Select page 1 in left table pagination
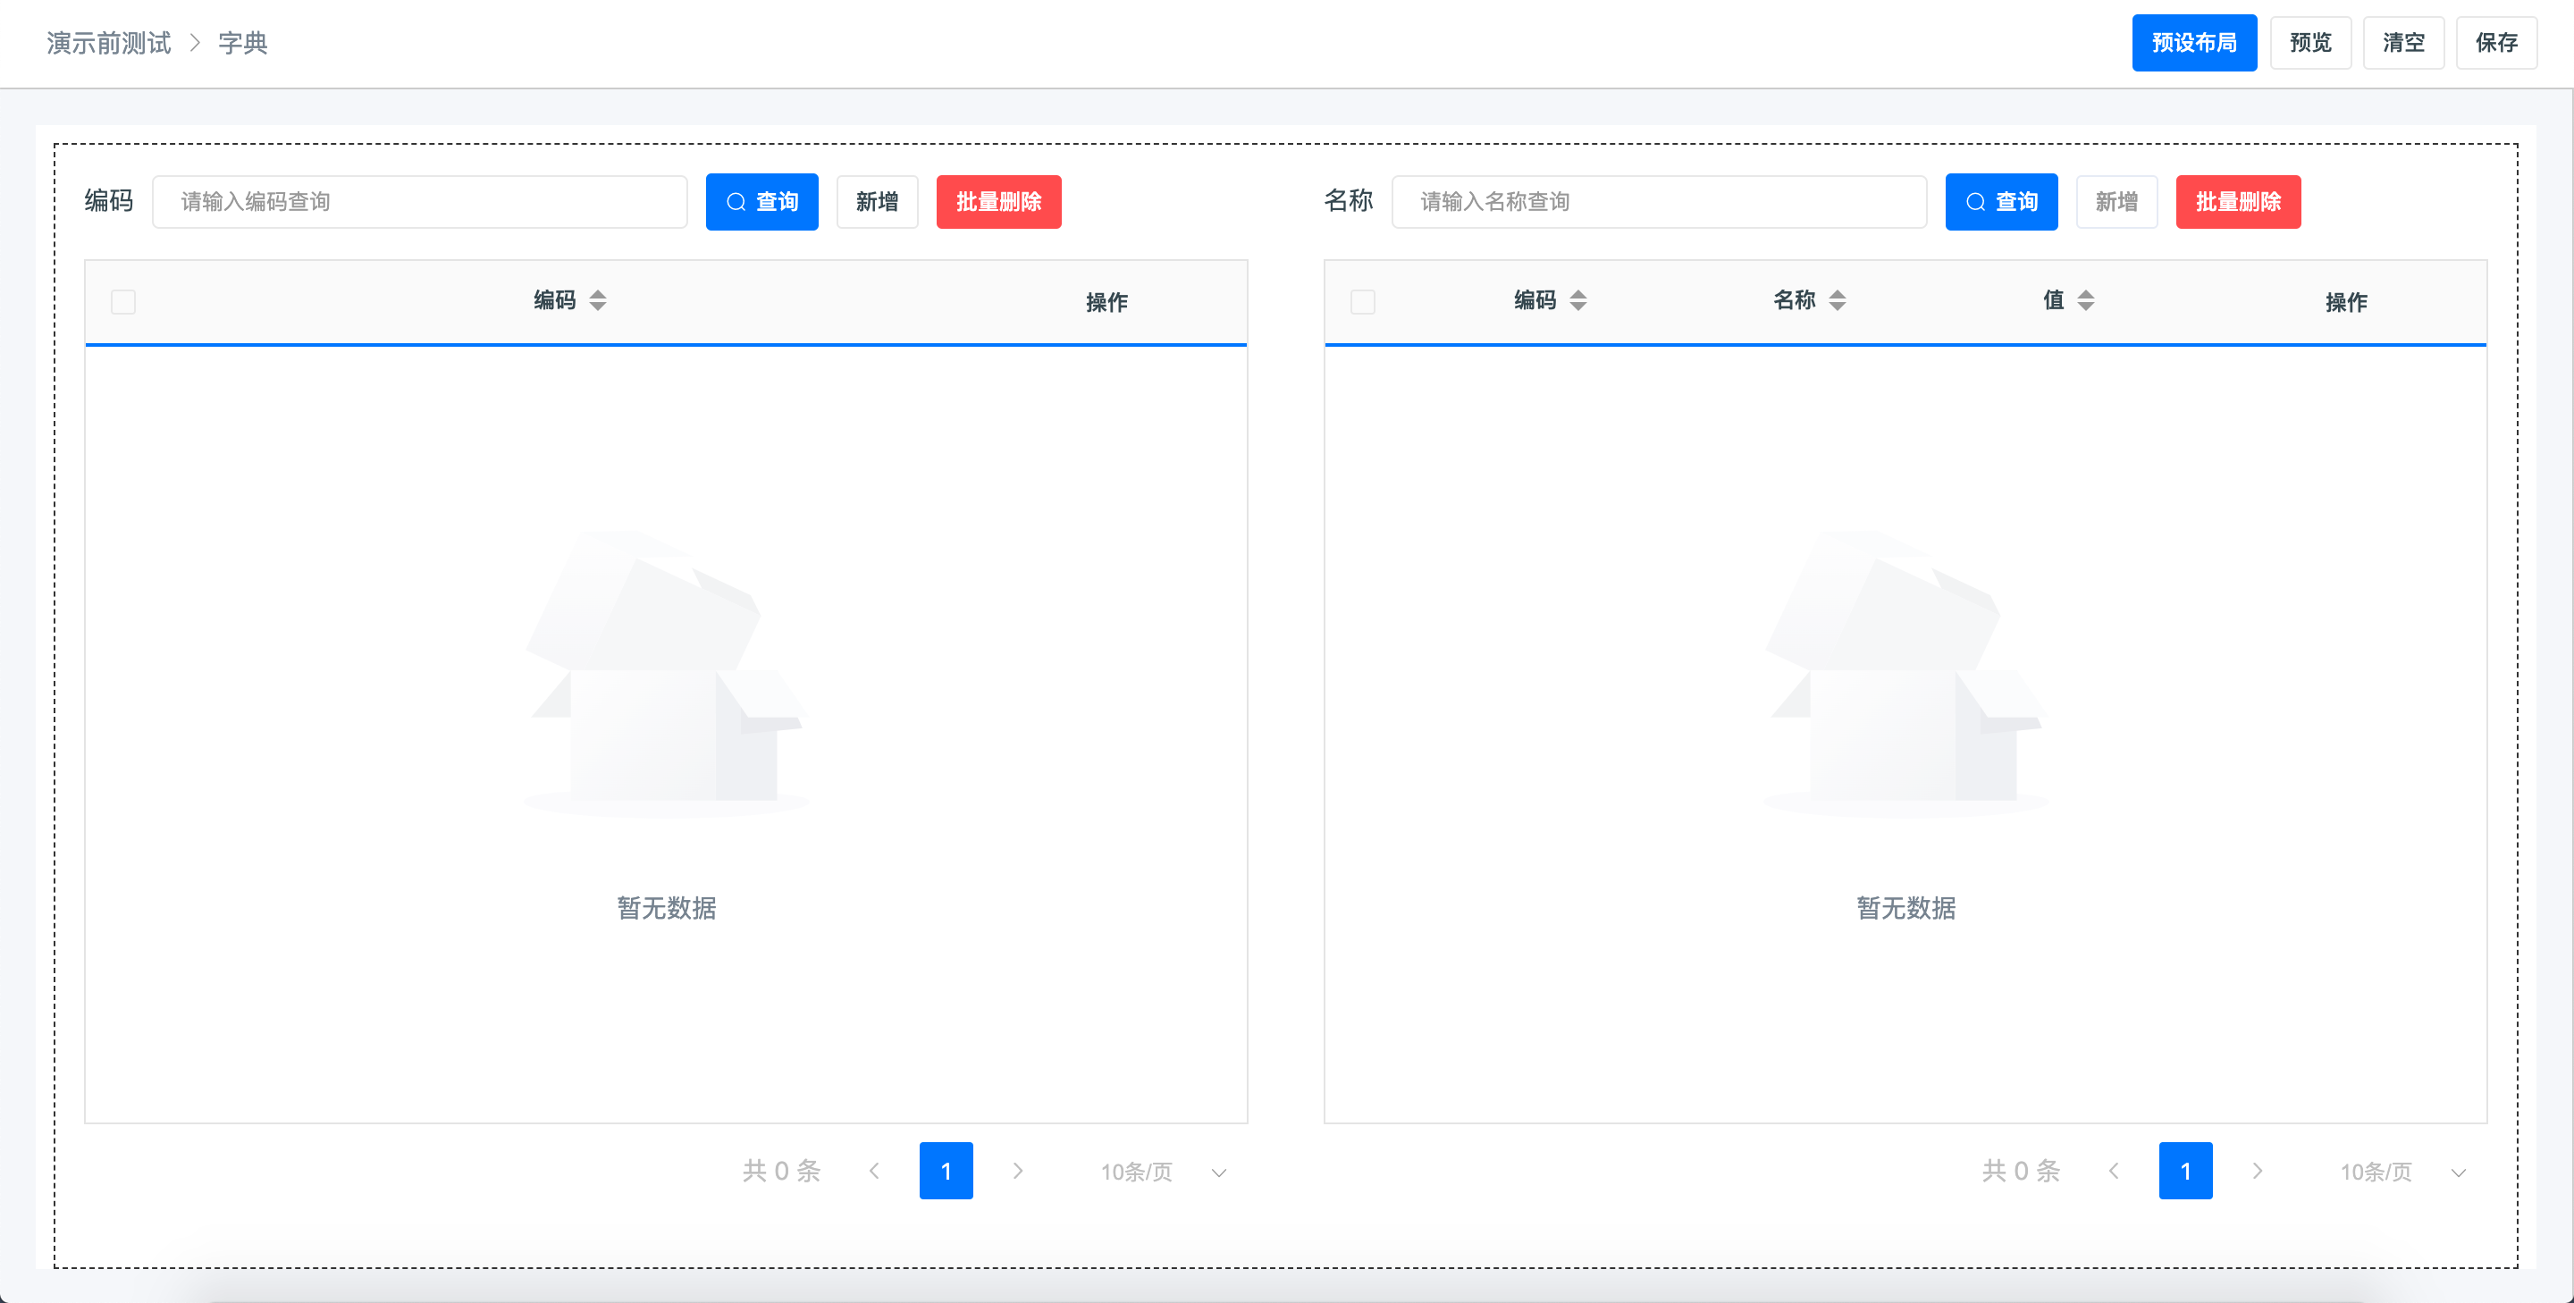This screenshot has height=1303, width=2574. tap(946, 1170)
